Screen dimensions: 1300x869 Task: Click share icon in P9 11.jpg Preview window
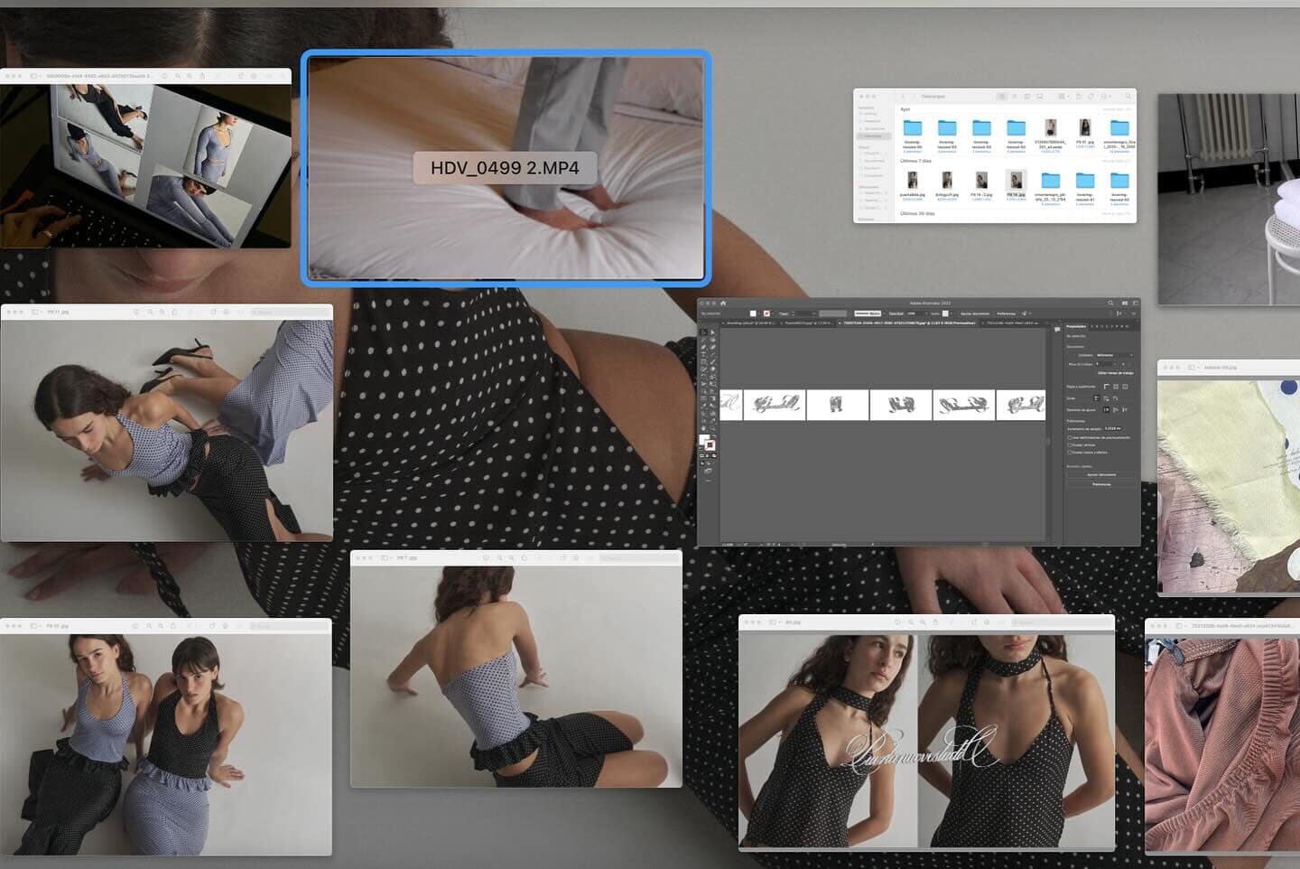(x=174, y=312)
